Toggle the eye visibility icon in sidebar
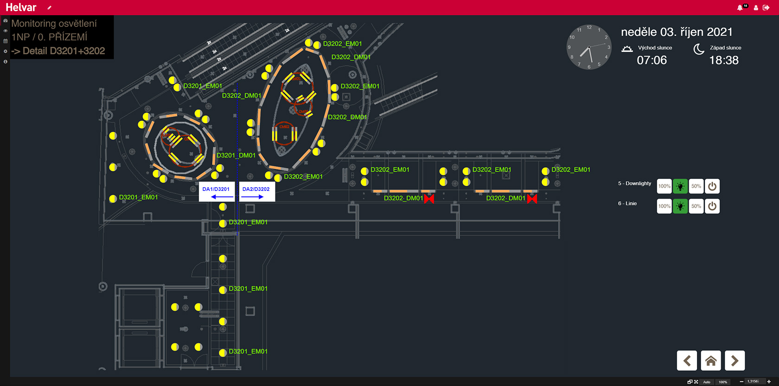This screenshot has height=386, width=779. click(x=5, y=31)
